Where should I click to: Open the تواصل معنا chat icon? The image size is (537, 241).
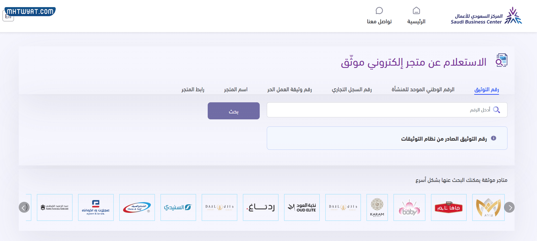click(379, 11)
